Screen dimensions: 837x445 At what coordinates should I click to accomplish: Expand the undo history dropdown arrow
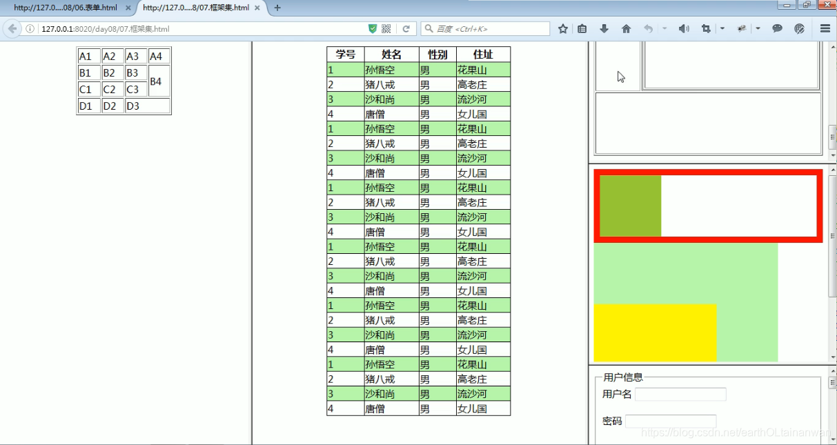coord(664,28)
